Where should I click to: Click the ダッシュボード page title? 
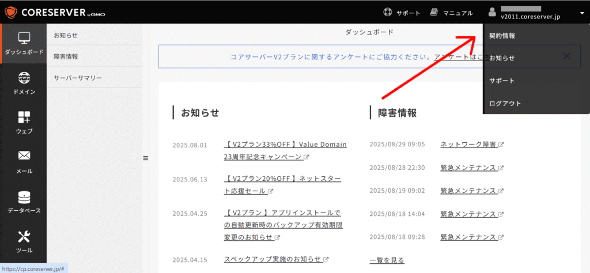[369, 32]
